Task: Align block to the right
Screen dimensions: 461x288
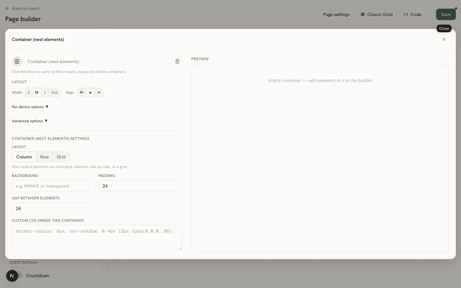Action: point(99,92)
